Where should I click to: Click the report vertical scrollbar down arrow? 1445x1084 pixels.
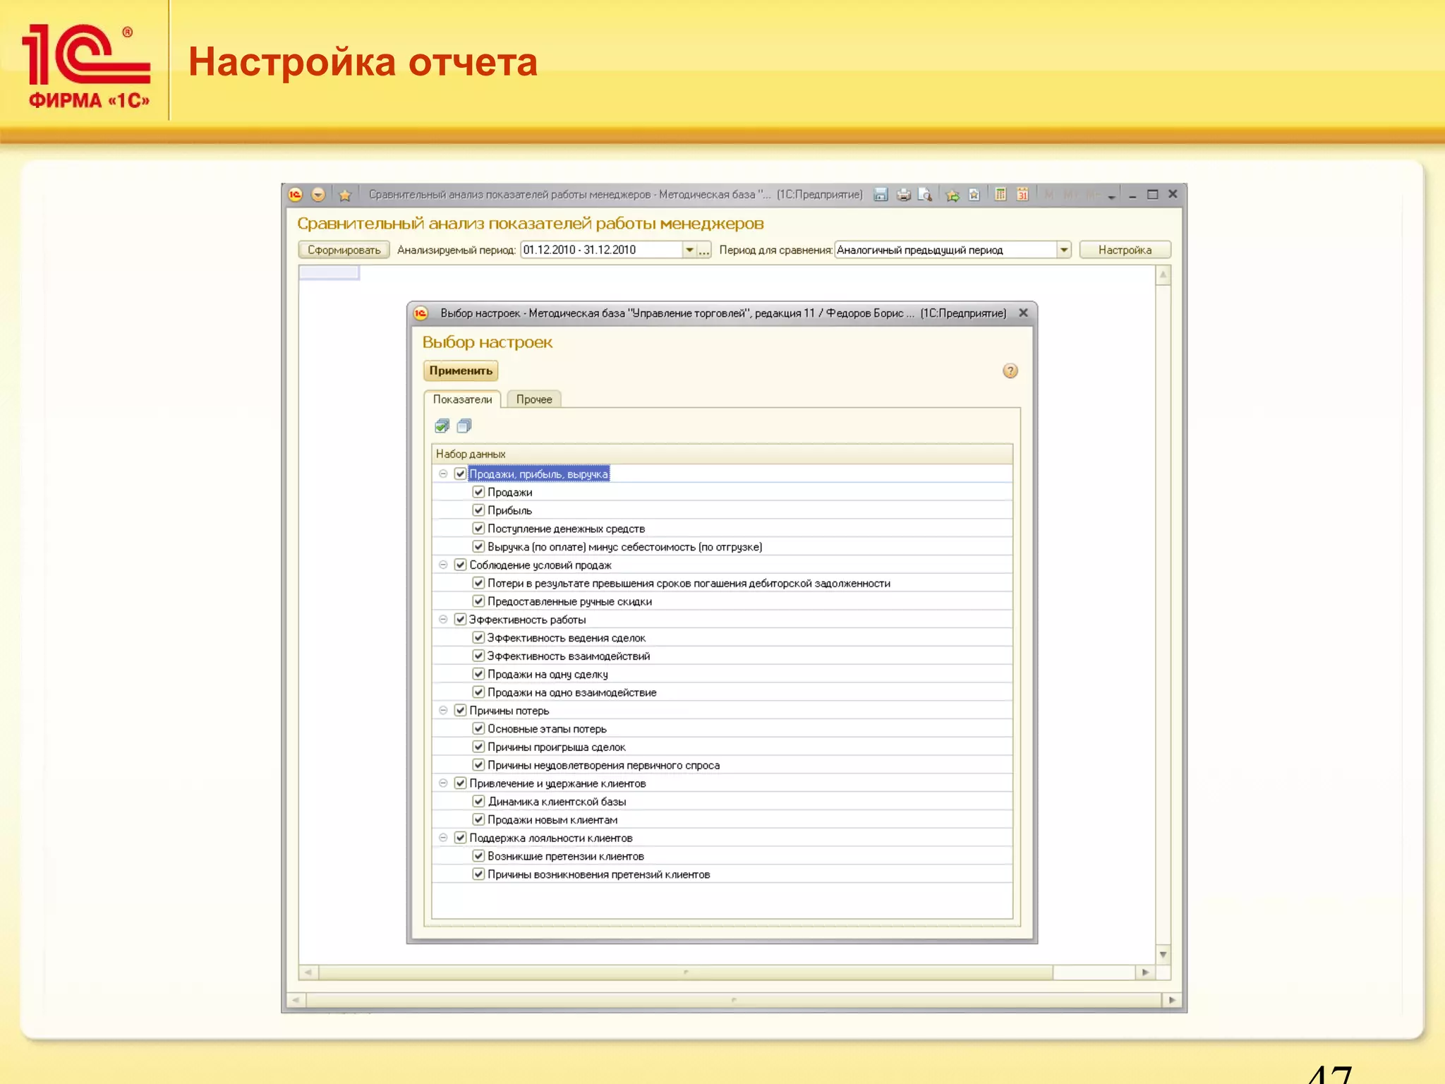pyautogui.click(x=1163, y=955)
